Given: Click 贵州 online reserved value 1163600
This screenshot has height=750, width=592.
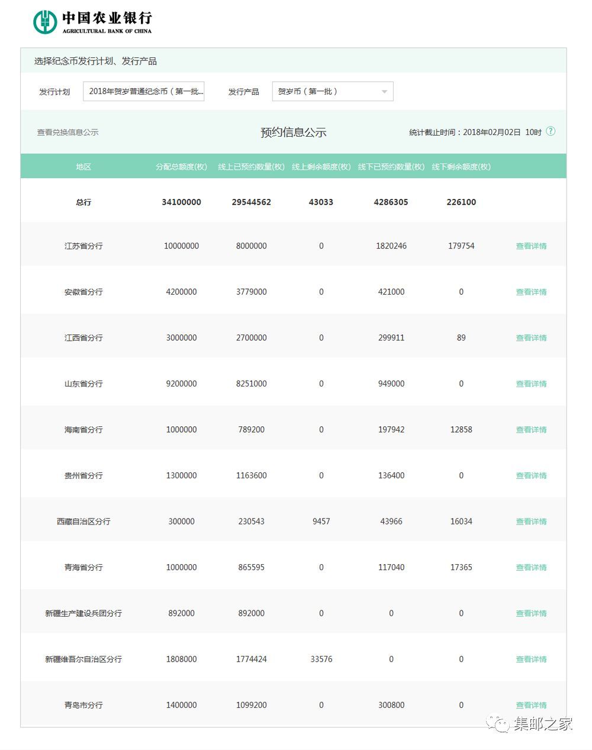Looking at the screenshot, I should pyautogui.click(x=251, y=475).
